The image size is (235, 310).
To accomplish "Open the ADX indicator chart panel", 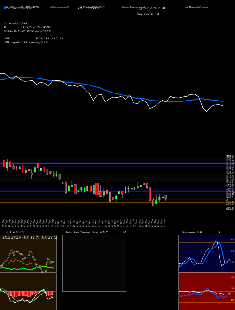I will [28, 254].
